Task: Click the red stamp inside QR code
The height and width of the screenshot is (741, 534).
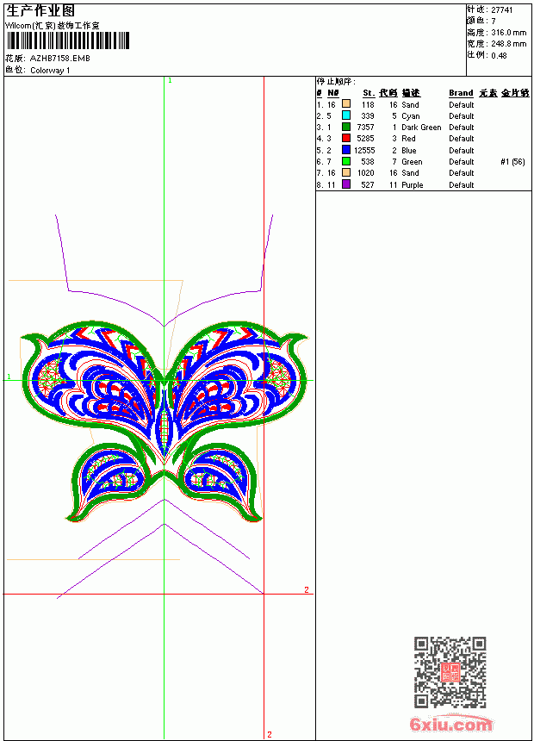Action: [450, 672]
